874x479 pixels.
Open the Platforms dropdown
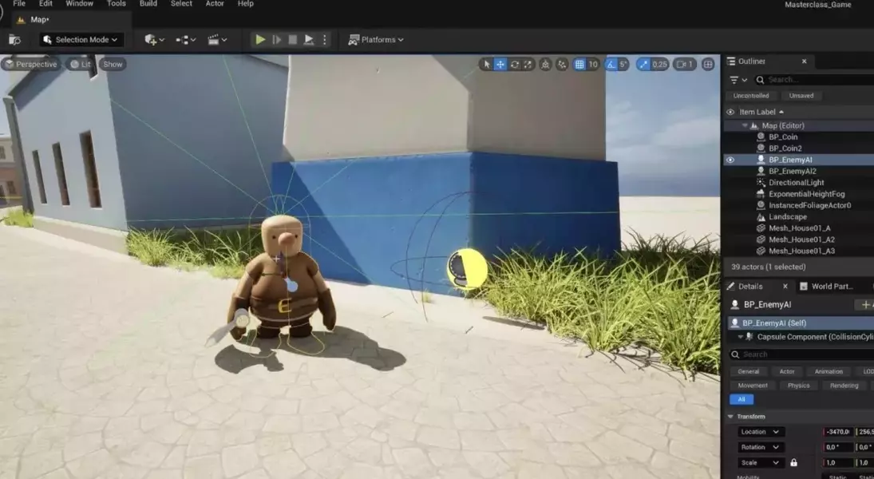(376, 40)
